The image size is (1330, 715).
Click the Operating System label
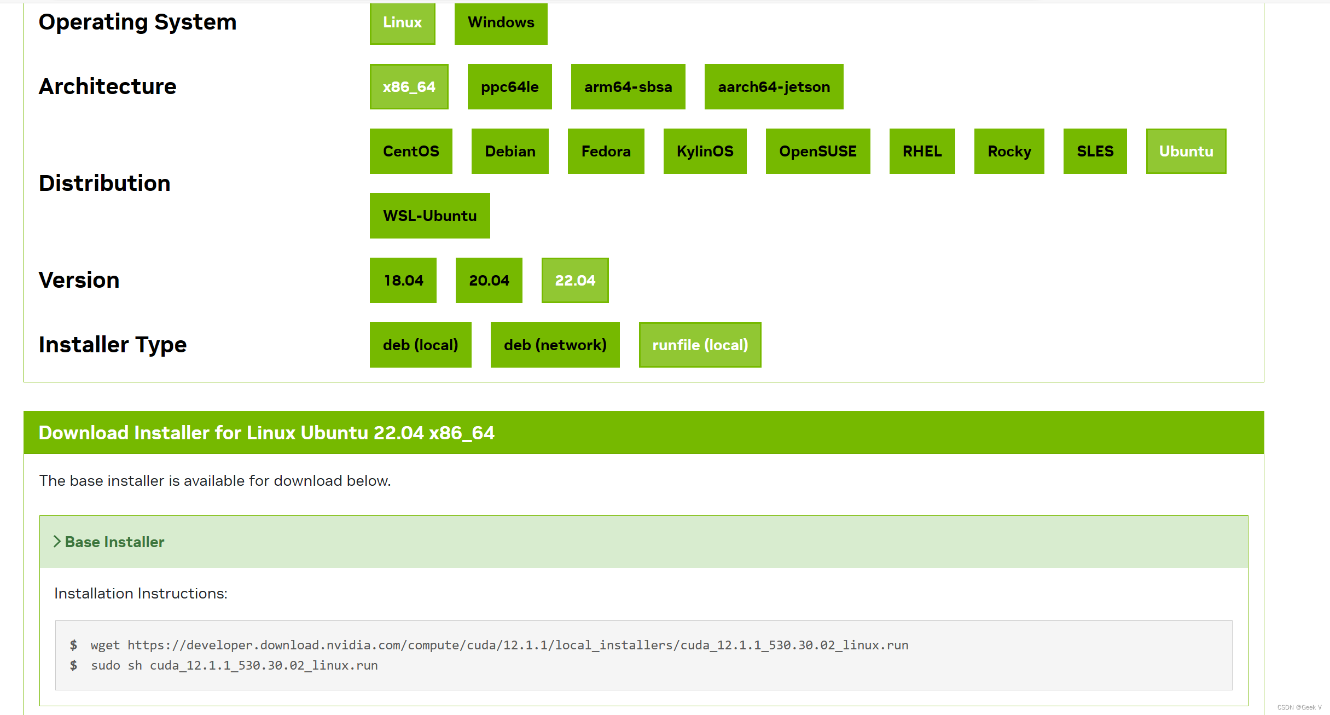tap(137, 22)
